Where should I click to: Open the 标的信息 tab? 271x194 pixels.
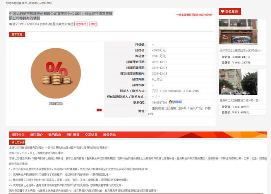click(55, 135)
